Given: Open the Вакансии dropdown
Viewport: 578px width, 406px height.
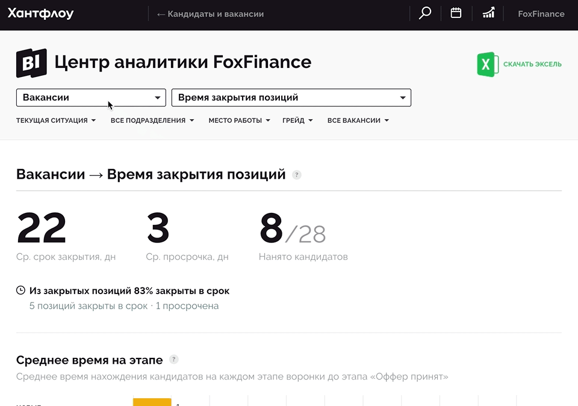Looking at the screenshot, I should coord(91,97).
